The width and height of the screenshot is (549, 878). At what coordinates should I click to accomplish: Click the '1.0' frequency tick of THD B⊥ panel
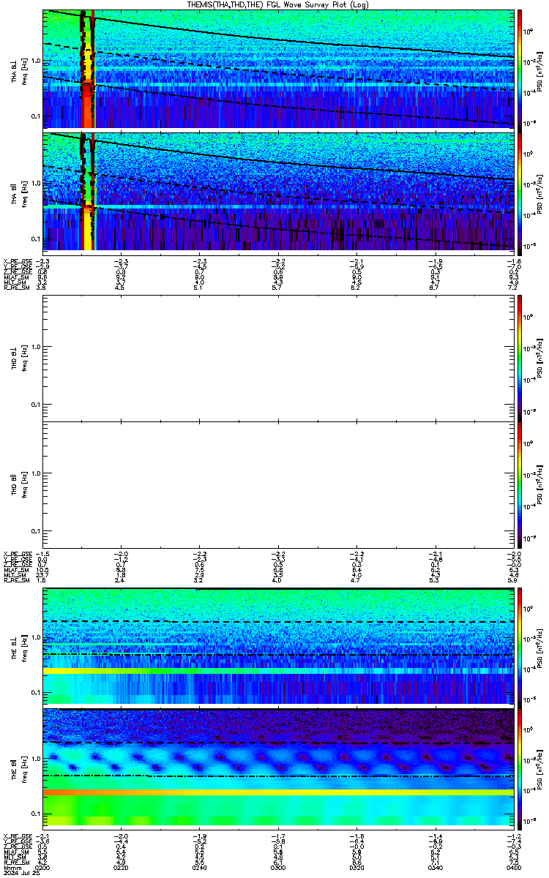[35, 347]
